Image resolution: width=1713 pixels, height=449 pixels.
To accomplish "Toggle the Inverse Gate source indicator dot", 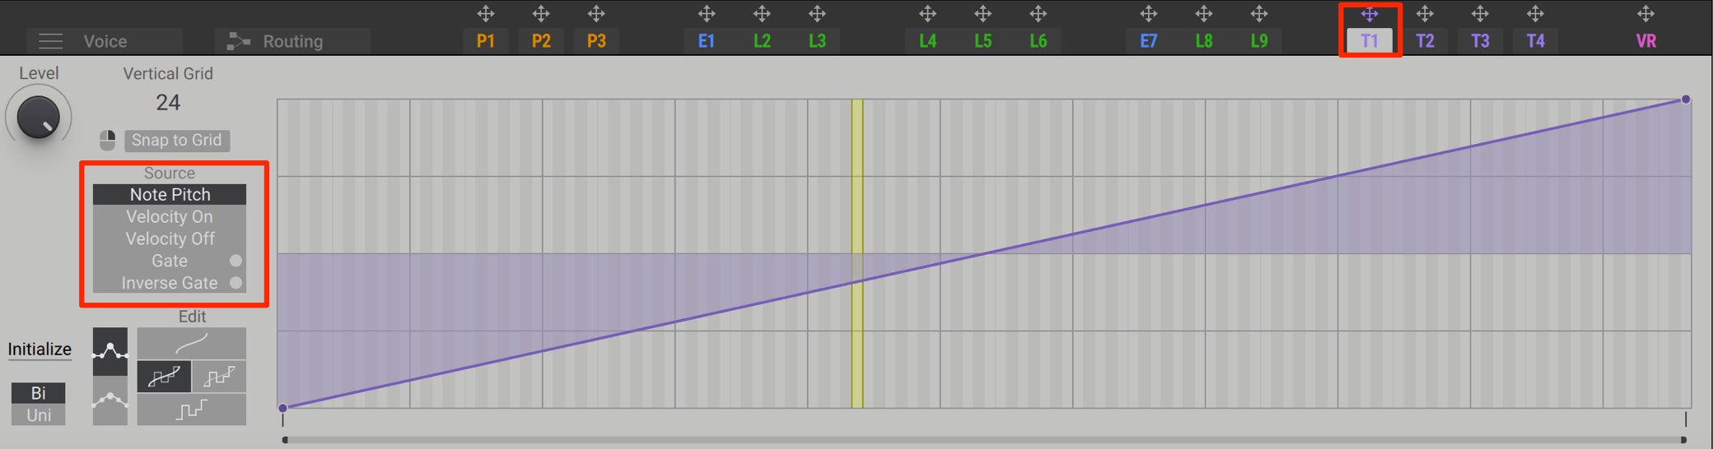I will [x=236, y=283].
